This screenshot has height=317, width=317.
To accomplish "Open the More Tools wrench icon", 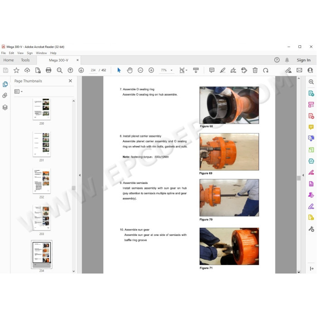I will (x=311, y=229).
